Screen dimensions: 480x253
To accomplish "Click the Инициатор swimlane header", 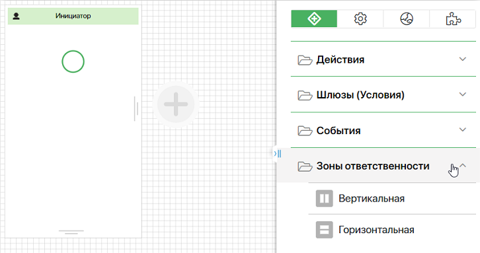I will point(73,16).
